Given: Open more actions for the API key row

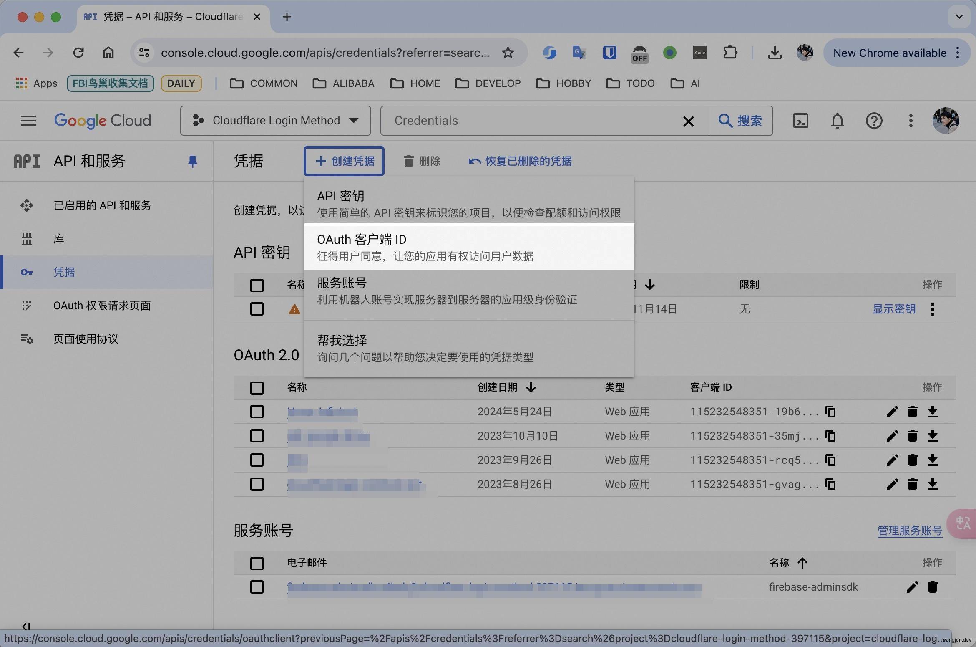Looking at the screenshot, I should pyautogui.click(x=932, y=309).
